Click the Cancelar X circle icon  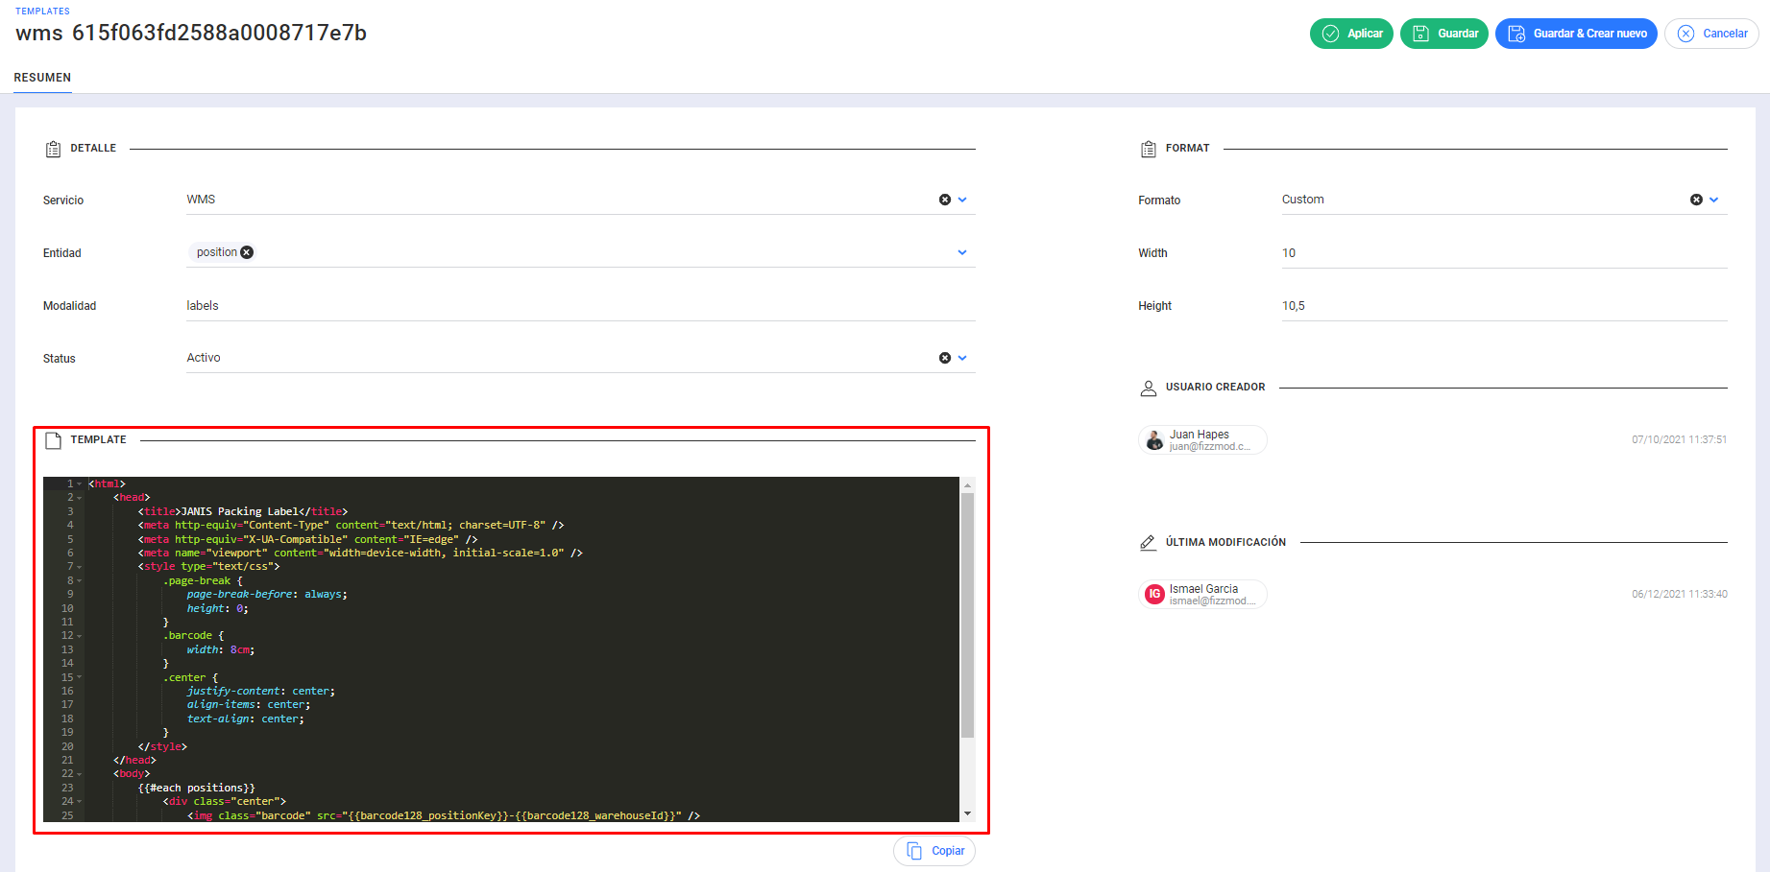click(x=1685, y=34)
